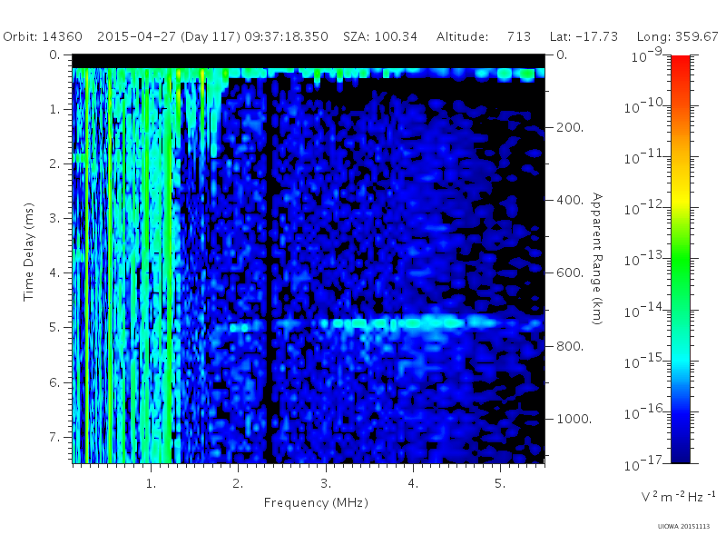This screenshot has height=545, width=726.
Task: Click the '5.' tick label on frequency axis
Action: point(500,483)
